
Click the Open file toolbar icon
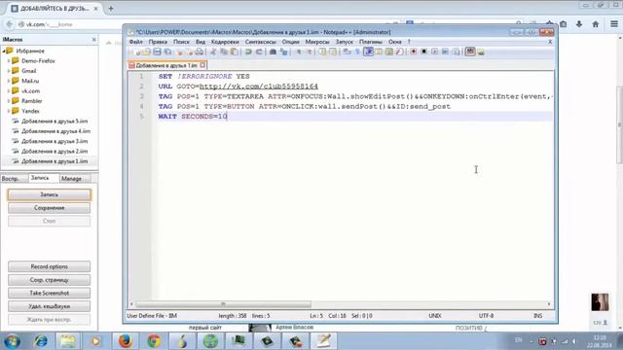tap(147, 52)
